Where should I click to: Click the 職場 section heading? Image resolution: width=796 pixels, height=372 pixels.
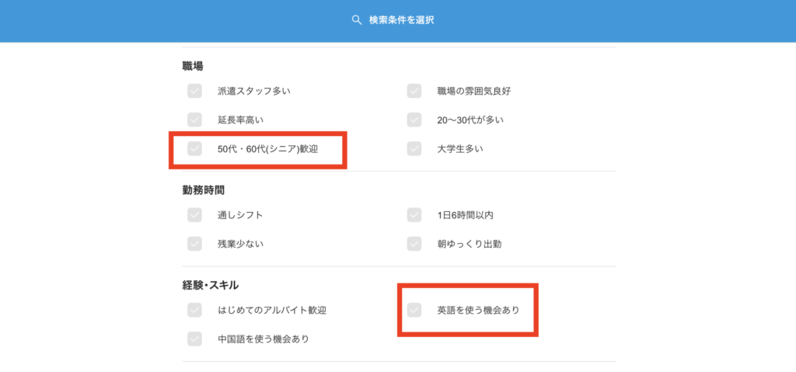[x=193, y=66]
